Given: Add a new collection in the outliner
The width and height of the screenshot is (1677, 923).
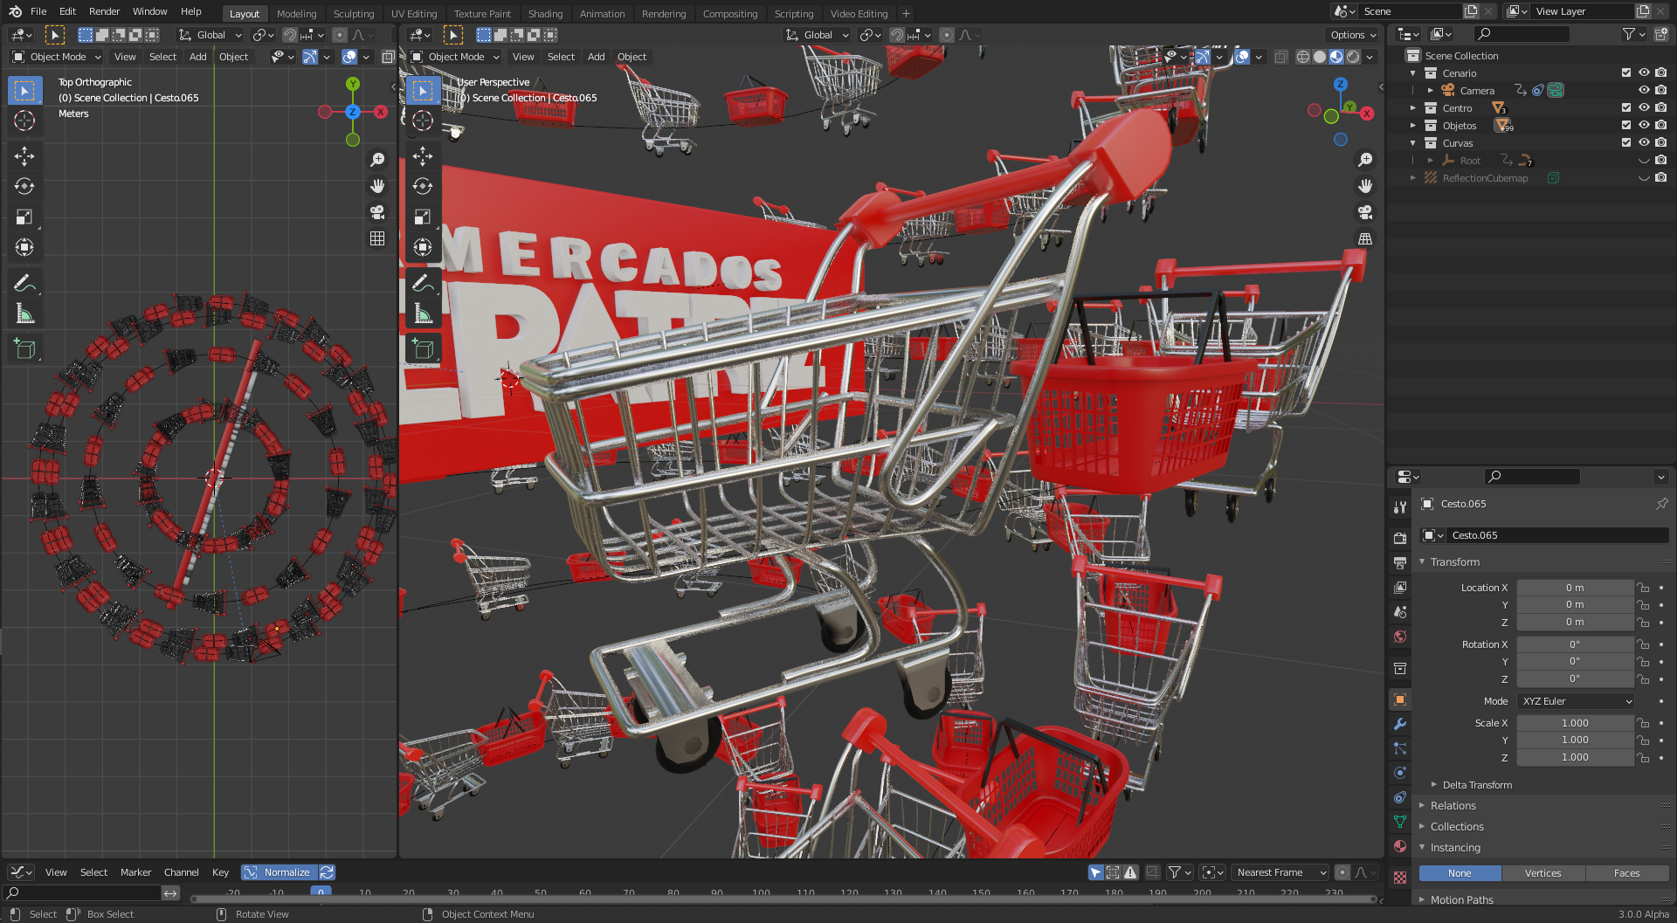Looking at the screenshot, I should click(1661, 34).
